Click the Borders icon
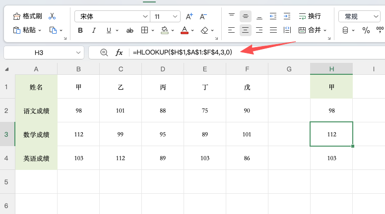Image resolution: width=385 pixels, height=214 pixels. click(144, 30)
